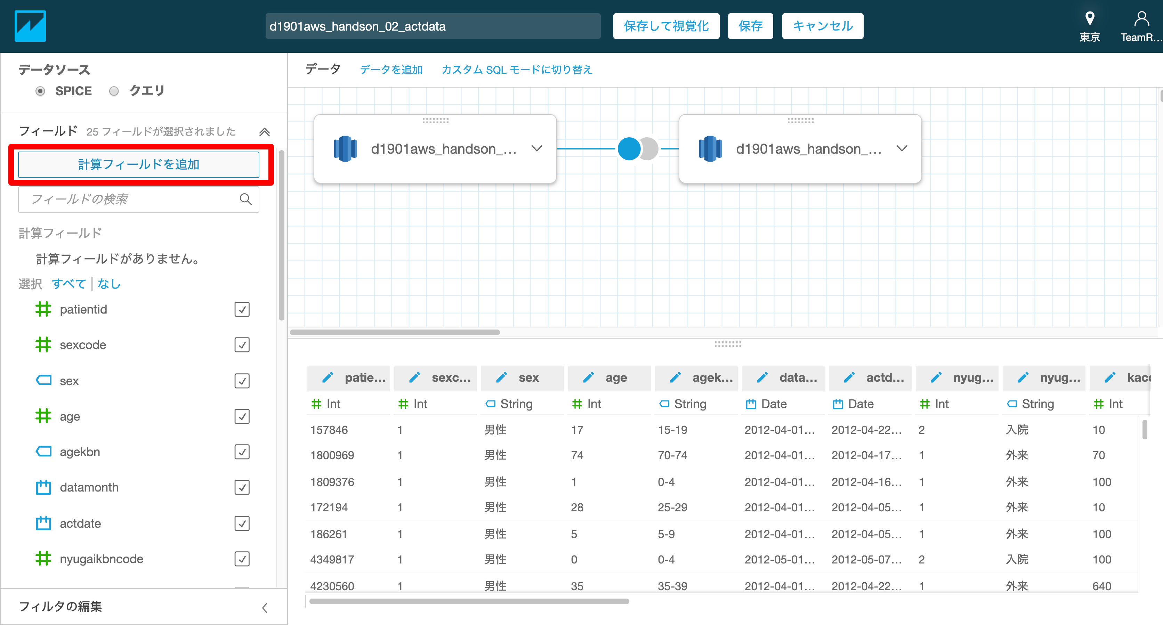
Task: Click the age group cell 70-74
Action: [x=672, y=455]
